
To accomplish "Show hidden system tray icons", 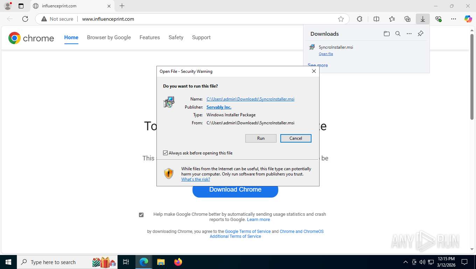I will pos(406,262).
